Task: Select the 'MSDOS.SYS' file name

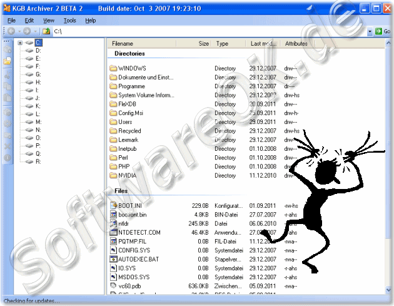Action: point(134,277)
